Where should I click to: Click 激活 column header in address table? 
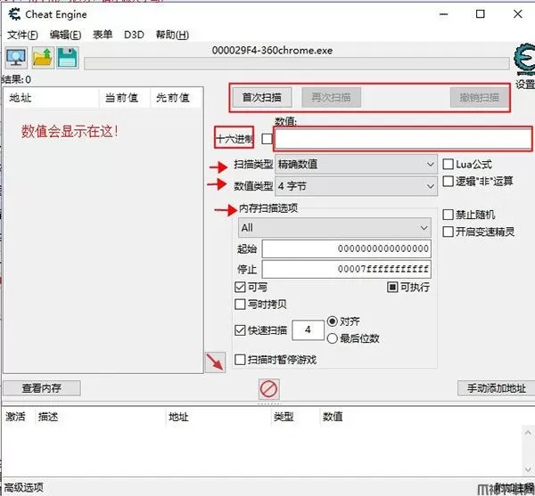(16, 417)
